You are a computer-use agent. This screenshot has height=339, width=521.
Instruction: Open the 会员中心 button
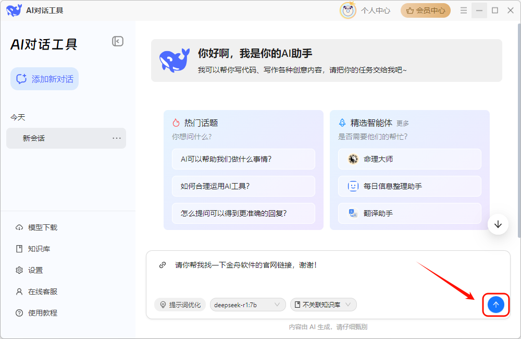pos(425,10)
